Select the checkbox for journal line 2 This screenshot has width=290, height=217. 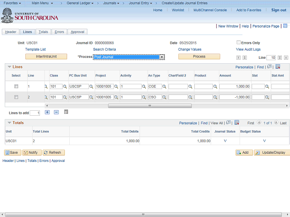click(16, 97)
